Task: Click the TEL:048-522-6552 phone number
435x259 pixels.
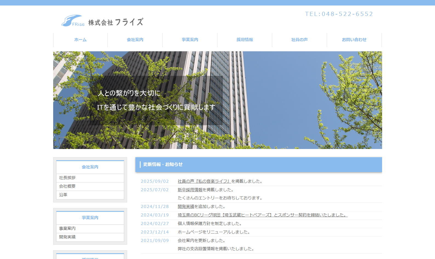Action: [339, 14]
